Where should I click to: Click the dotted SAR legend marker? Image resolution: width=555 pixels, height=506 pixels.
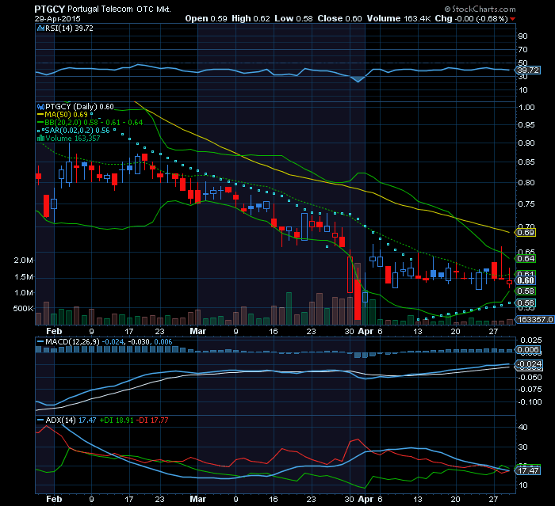(x=40, y=131)
